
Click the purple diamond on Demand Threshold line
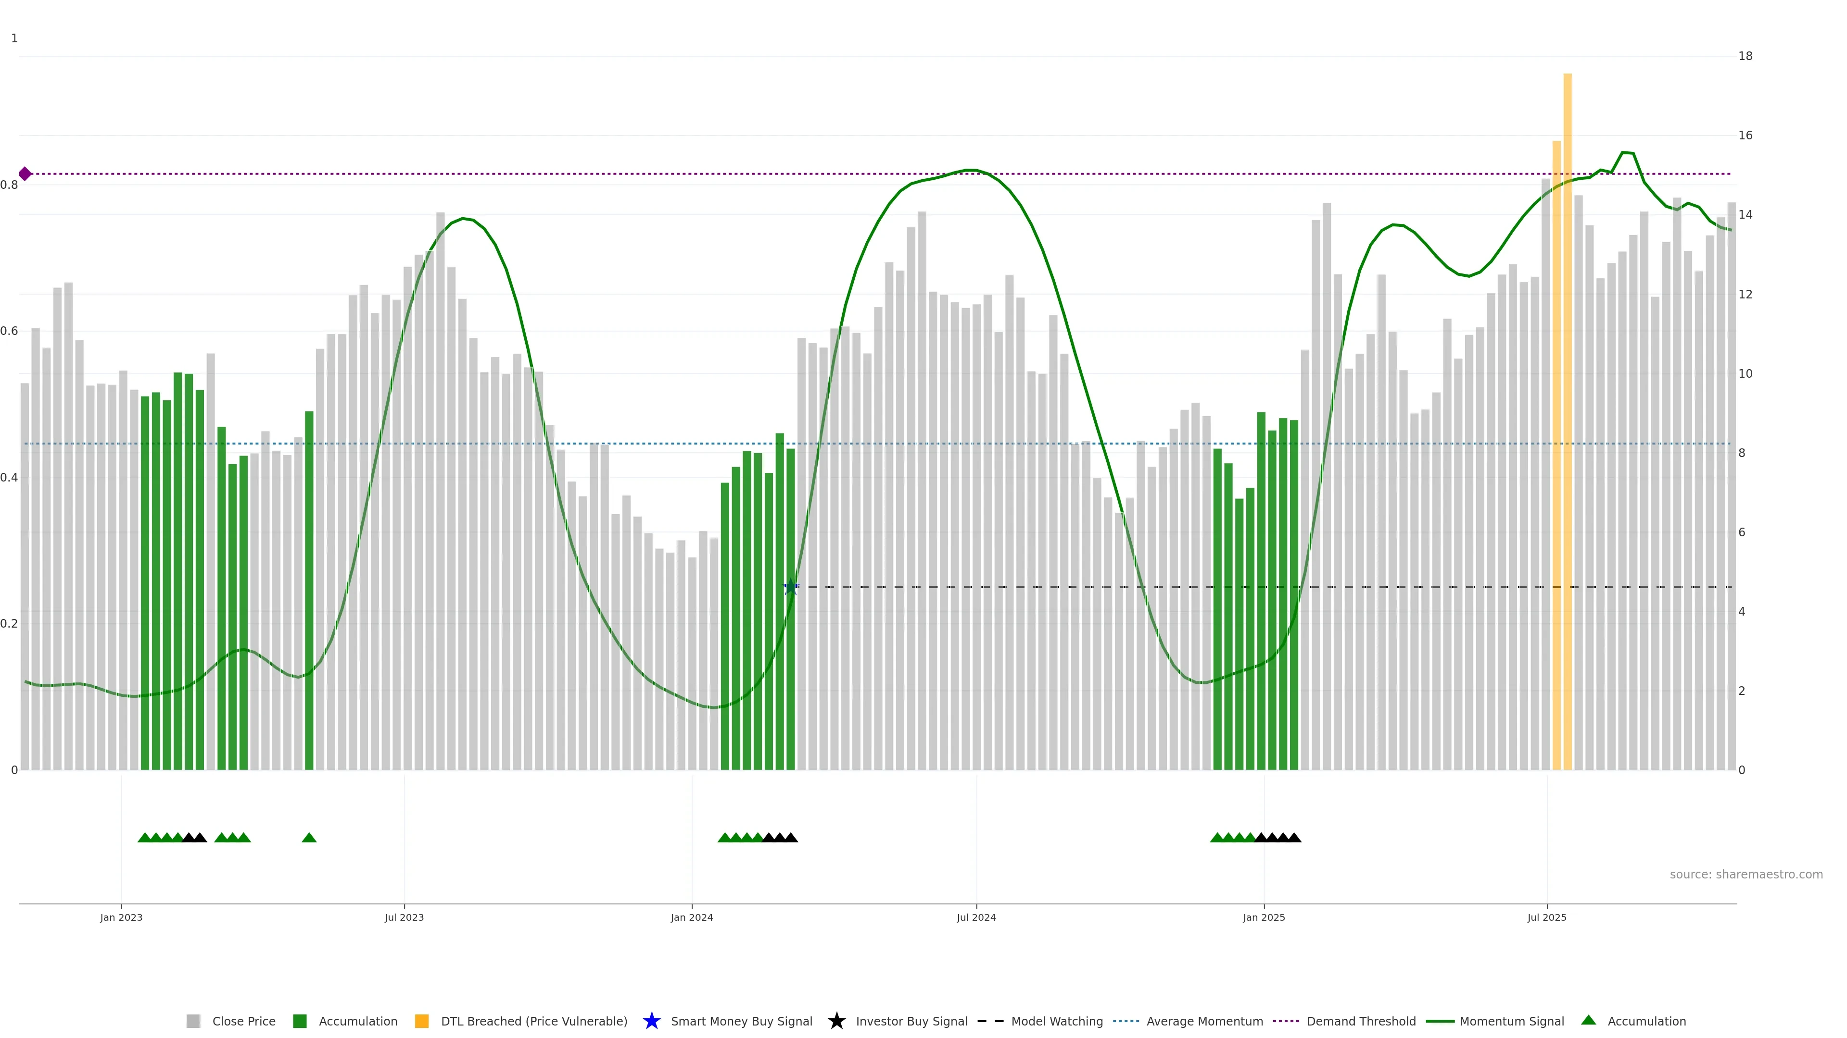pyautogui.click(x=25, y=174)
